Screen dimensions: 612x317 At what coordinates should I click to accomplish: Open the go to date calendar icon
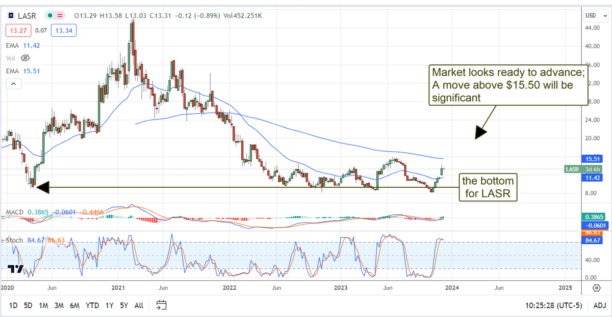click(162, 305)
